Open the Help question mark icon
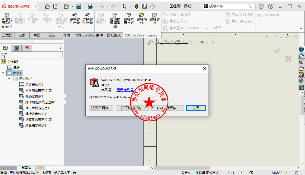 [271, 6]
